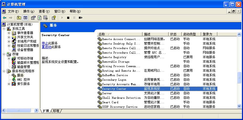Click the Back arrow toolbar icon
This screenshot has width=243, height=120.
click(x=5, y=18)
